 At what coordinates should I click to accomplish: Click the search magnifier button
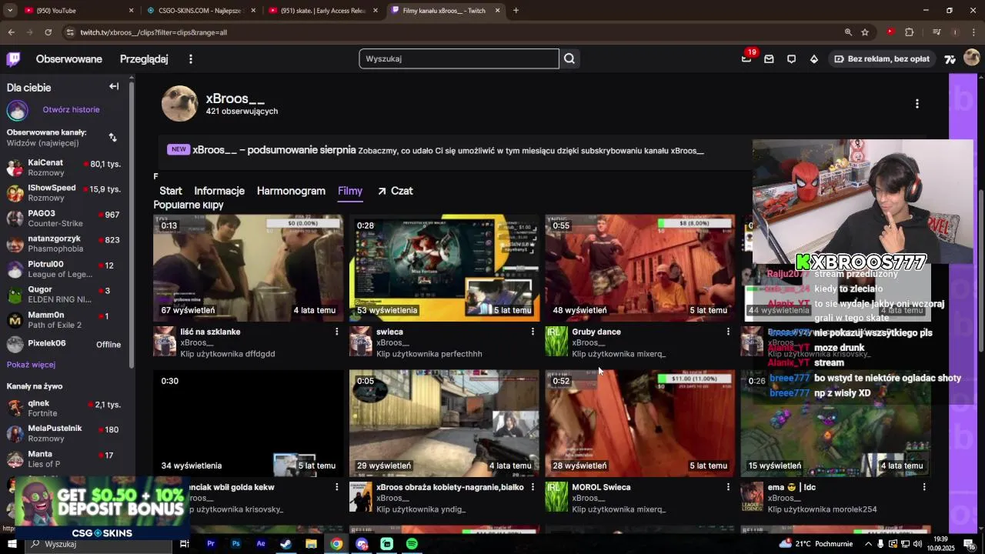click(569, 58)
